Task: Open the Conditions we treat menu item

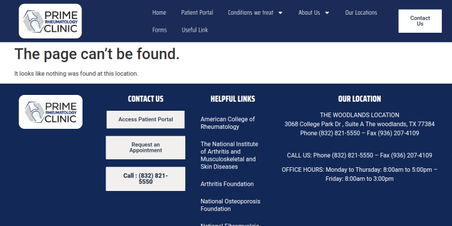Action: (x=250, y=12)
